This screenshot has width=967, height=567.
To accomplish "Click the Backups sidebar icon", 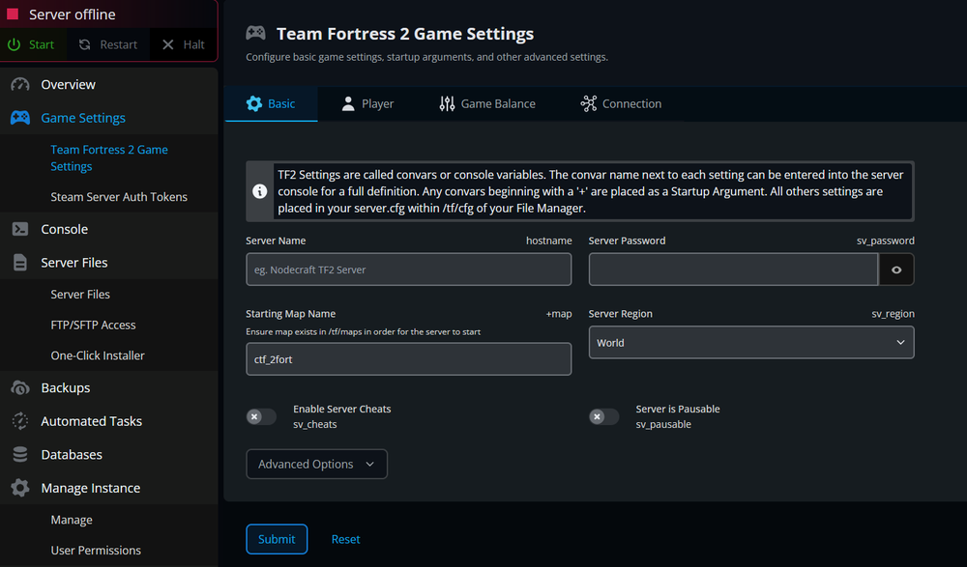I will click(x=21, y=387).
